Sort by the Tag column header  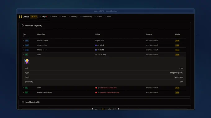pos(24,34)
